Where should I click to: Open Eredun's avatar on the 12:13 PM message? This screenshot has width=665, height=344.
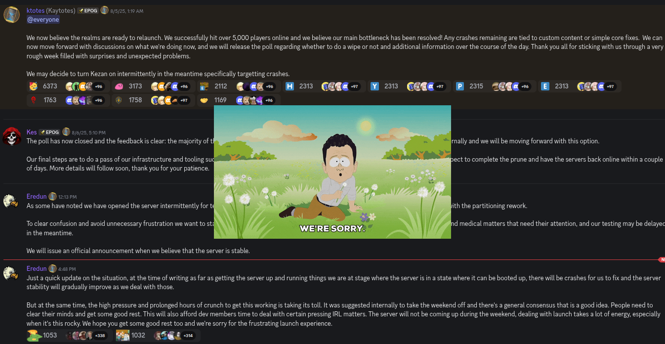point(12,201)
